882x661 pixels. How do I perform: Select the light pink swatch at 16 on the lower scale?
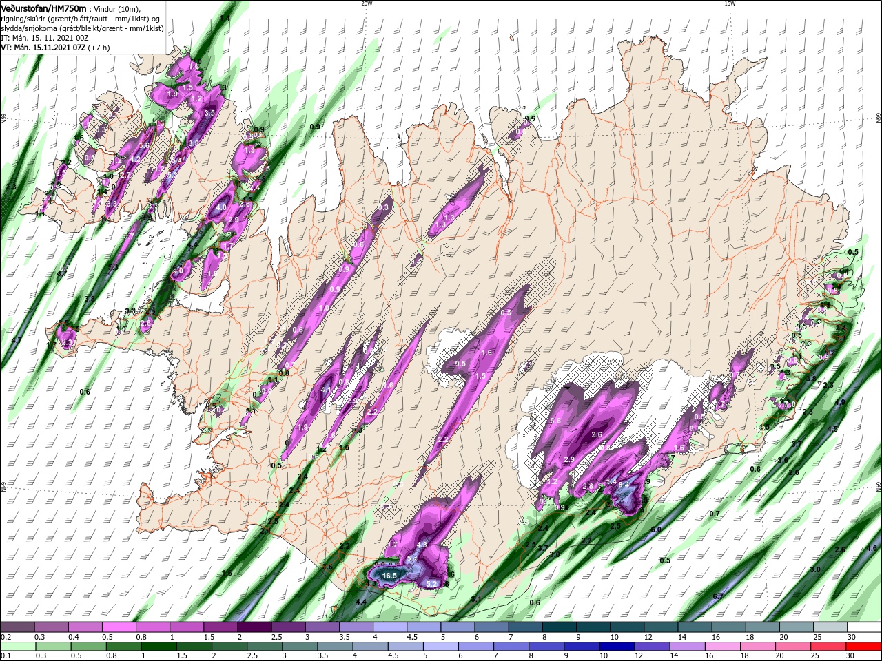723,647
